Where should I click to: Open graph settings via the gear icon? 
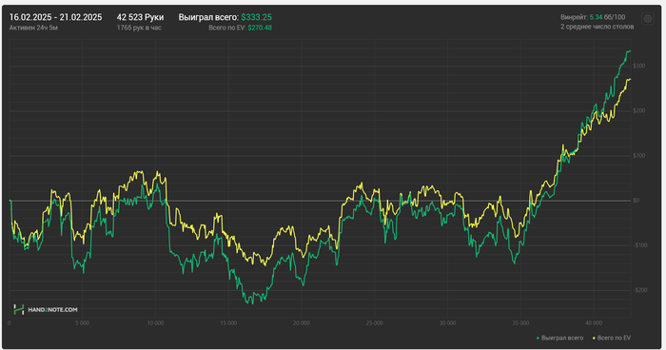[647, 19]
